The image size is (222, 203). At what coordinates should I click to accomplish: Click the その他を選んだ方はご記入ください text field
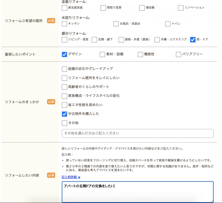(138, 133)
